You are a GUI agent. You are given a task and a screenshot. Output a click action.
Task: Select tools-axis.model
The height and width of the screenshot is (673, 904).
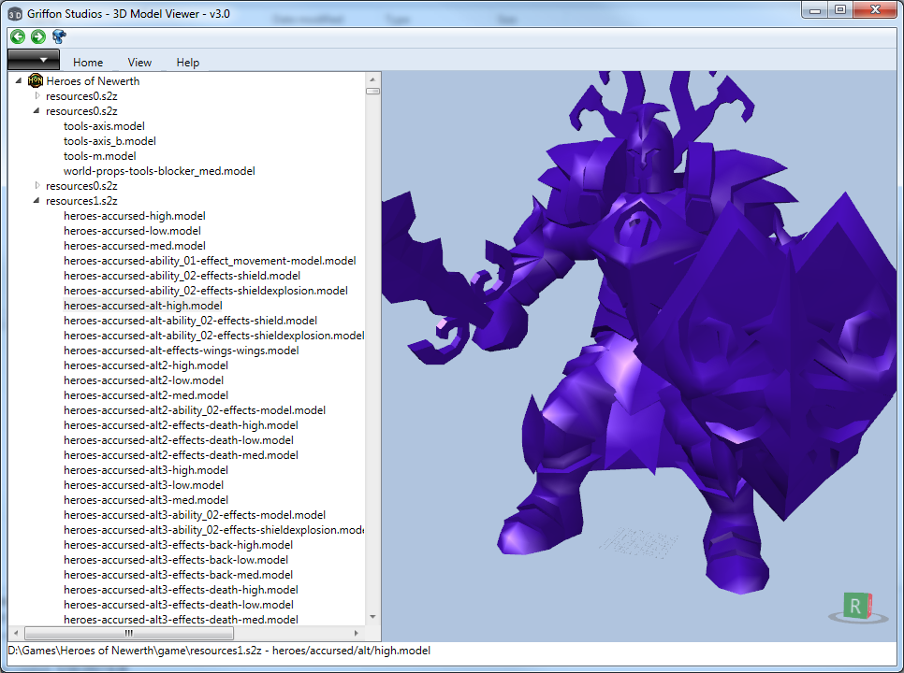[104, 126]
